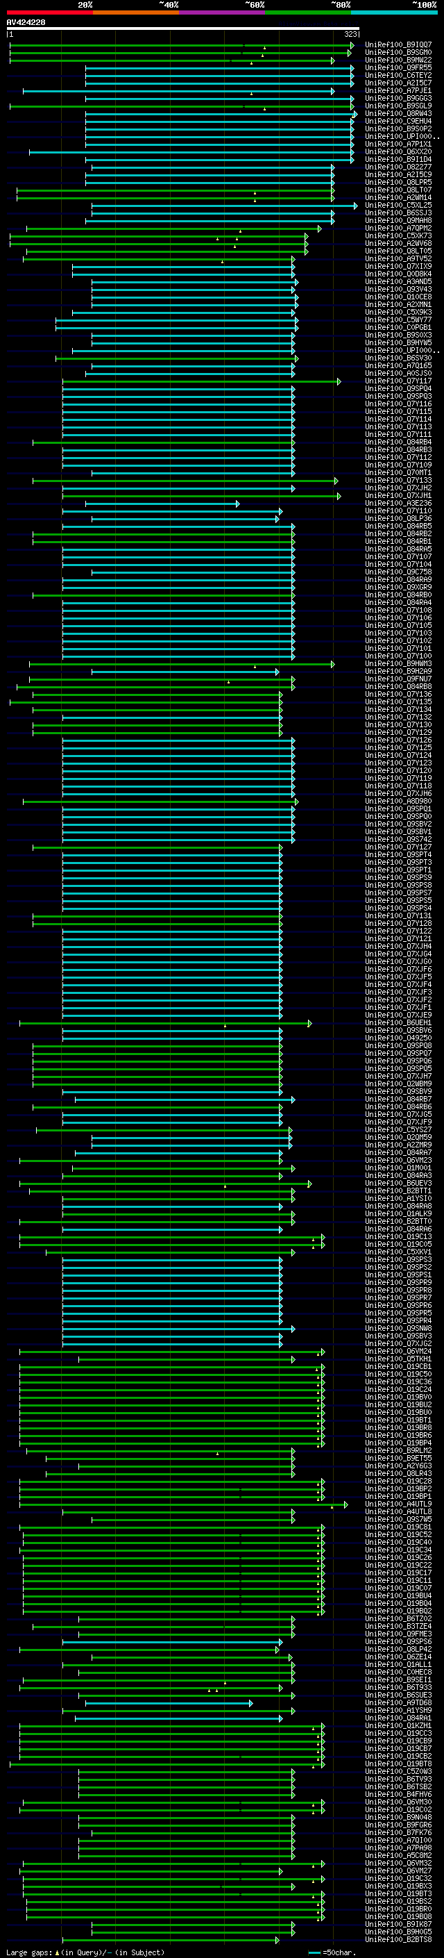This screenshot has width=444, height=1958.
Task: Select the query name AV424228
Action: 26,23
